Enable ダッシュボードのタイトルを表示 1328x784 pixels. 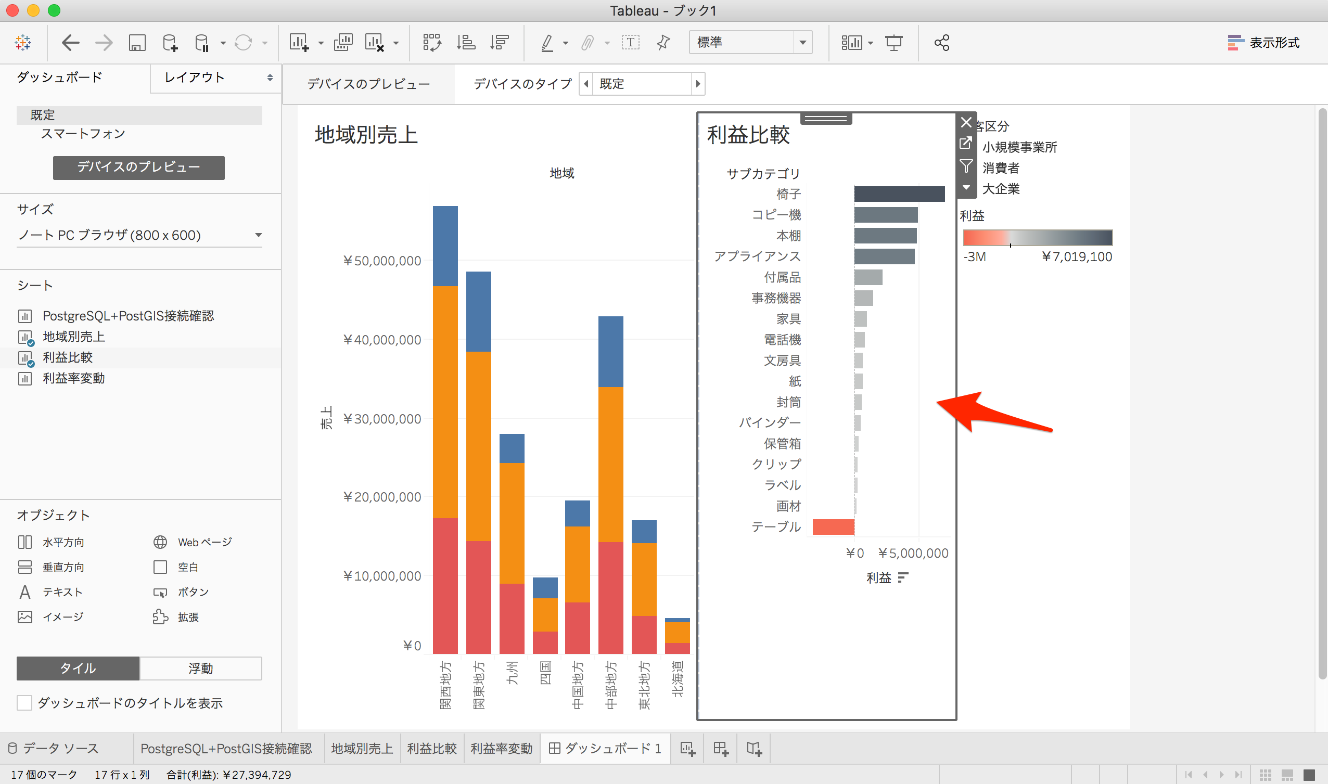(x=24, y=703)
